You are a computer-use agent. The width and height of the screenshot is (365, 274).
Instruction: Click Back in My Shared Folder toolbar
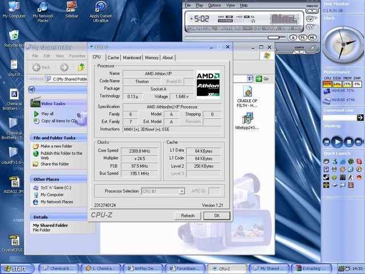click(41, 67)
